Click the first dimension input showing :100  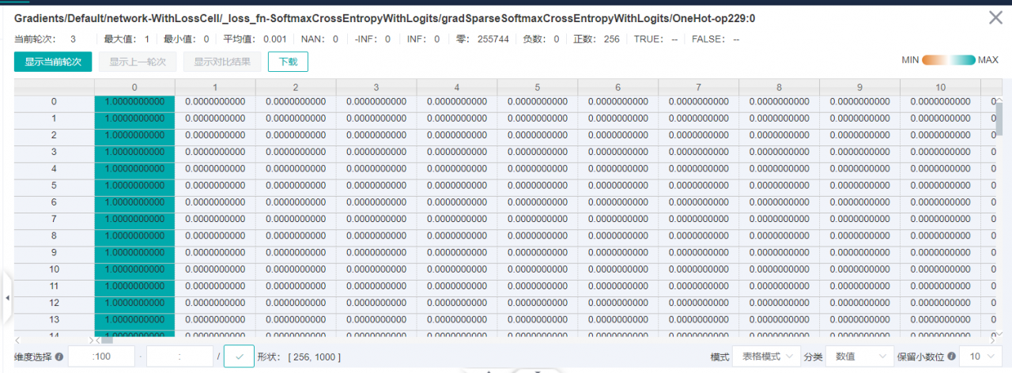tap(101, 357)
